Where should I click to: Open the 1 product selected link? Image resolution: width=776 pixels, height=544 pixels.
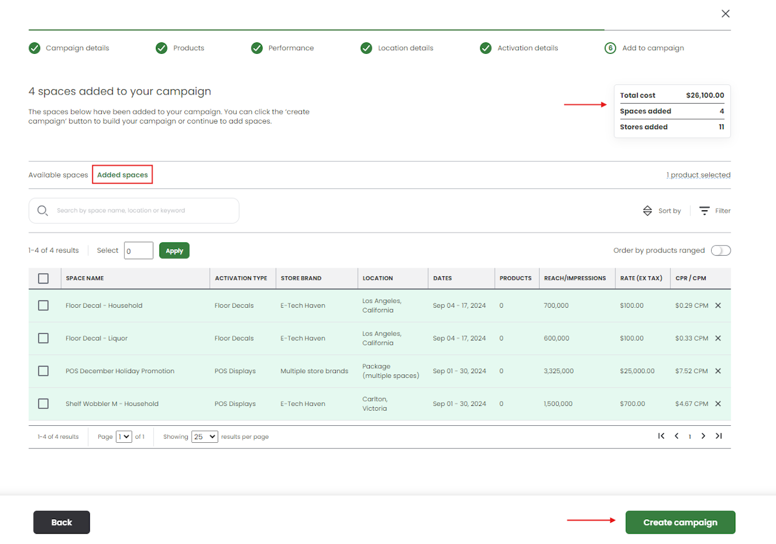(x=698, y=175)
